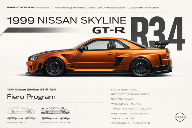192x128 pixels.
Task: Click the 'SEQ TRANSXALE' spec line
Action: [x=122, y=99]
